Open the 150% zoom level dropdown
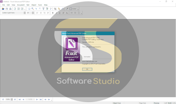This screenshot has height=104, width=176. pos(12,100)
